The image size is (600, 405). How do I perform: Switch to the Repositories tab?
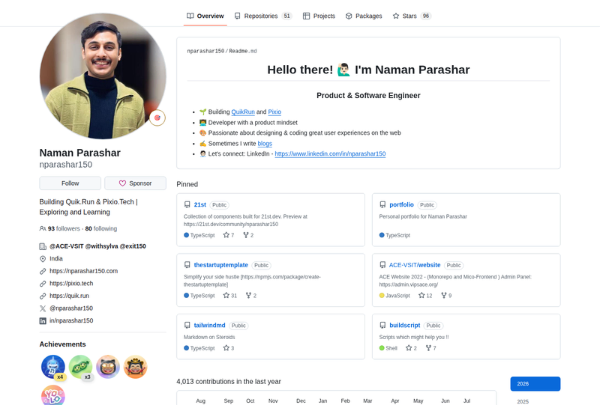click(263, 16)
